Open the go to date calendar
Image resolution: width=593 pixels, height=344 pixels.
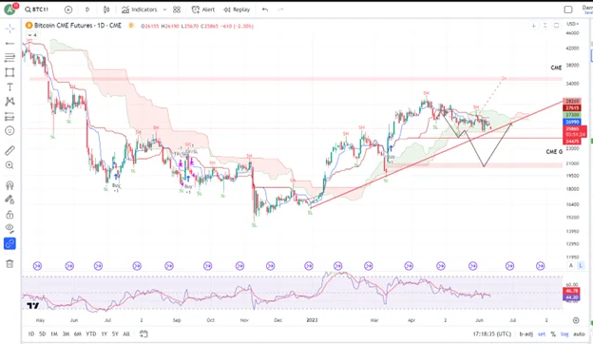pyautogui.click(x=143, y=334)
